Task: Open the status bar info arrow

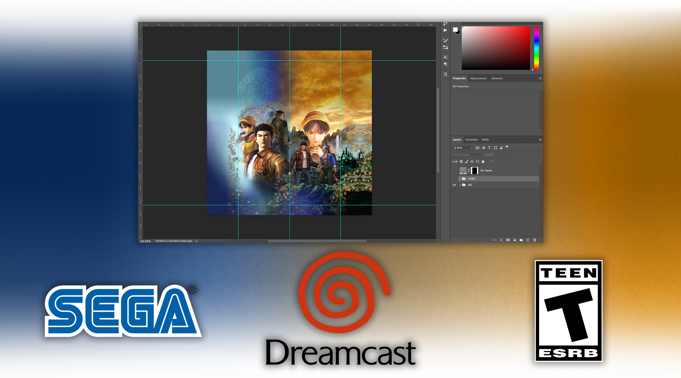Action: pyautogui.click(x=196, y=241)
